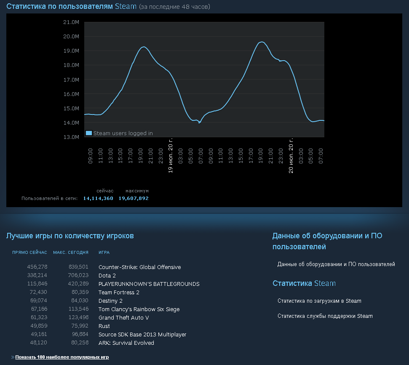The width and height of the screenshot is (409, 365).
Task: Click the 17.0M y-axis label
Action: (71, 80)
